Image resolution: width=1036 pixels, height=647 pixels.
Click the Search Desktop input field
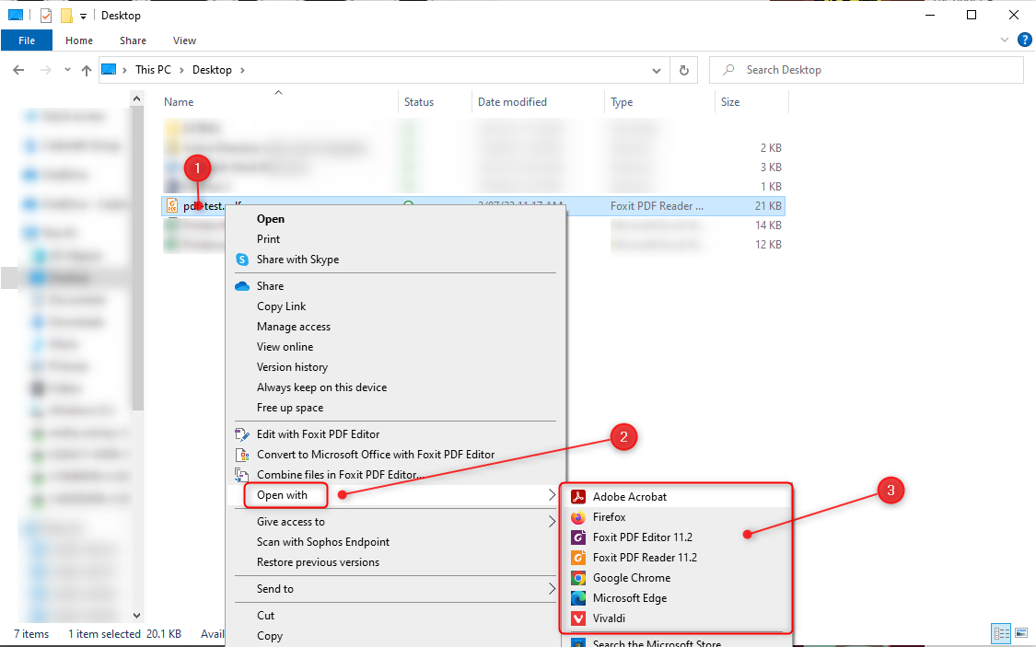[x=867, y=70]
